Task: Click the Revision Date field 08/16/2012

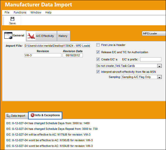Action: pos(73,55)
